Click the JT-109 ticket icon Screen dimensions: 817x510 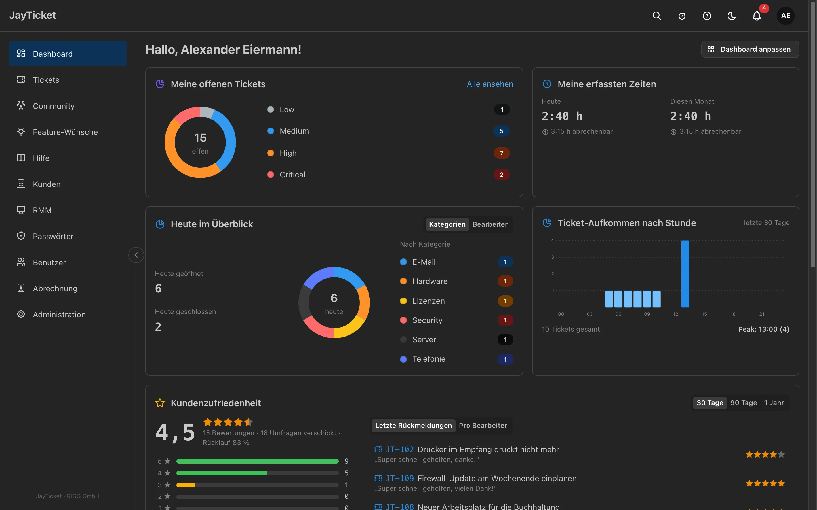click(x=378, y=478)
